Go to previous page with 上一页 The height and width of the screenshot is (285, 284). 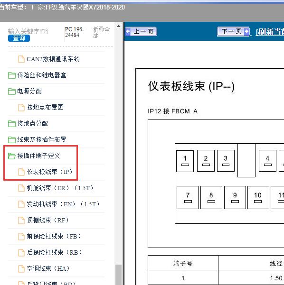(x=141, y=32)
